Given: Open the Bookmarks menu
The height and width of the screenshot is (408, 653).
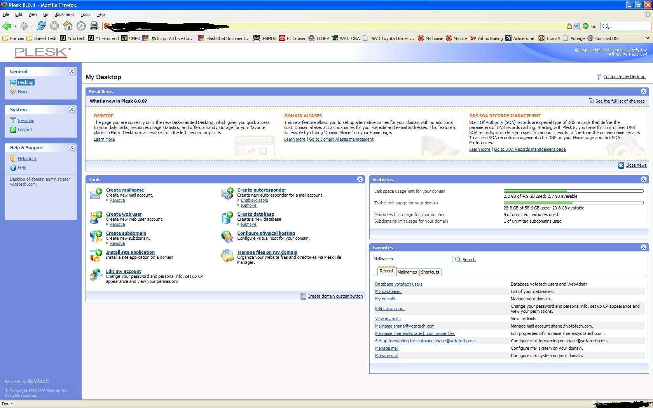Looking at the screenshot, I should (64, 14).
